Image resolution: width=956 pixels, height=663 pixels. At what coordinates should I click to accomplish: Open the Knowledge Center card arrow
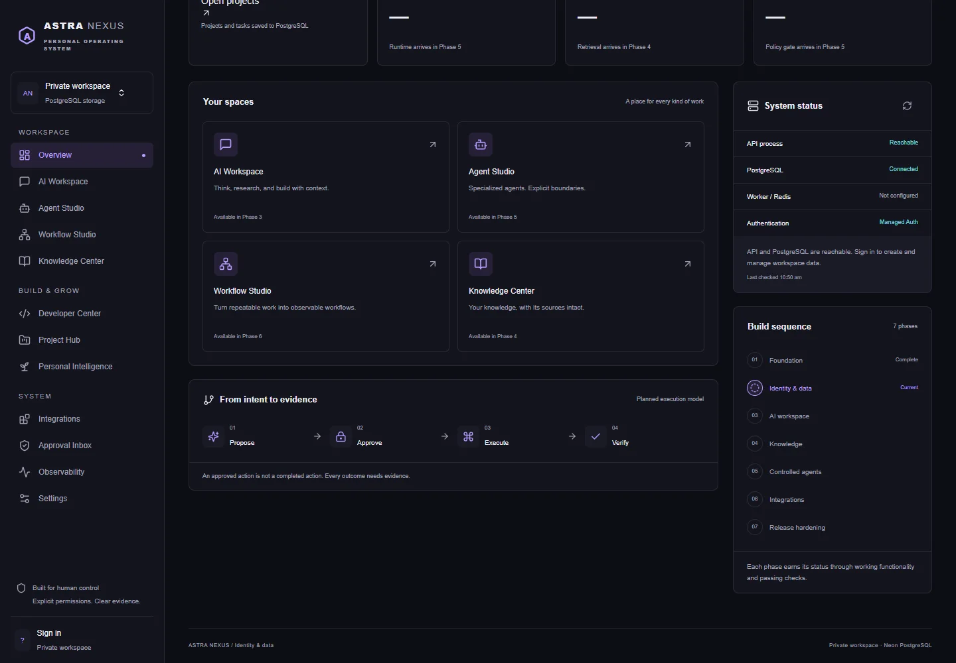[x=688, y=264]
